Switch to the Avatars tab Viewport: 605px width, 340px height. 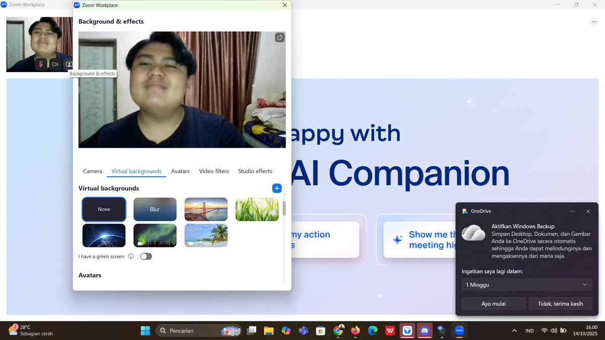[180, 171]
